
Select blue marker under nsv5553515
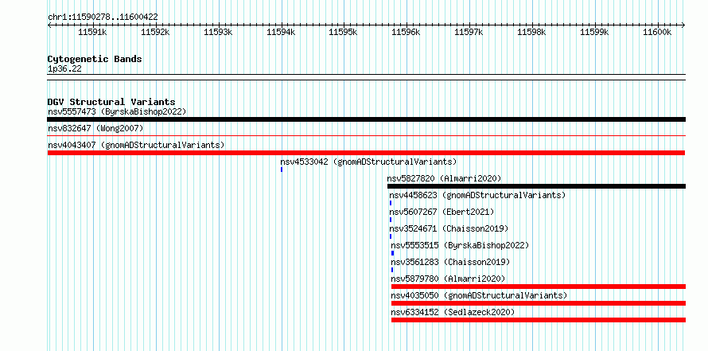click(x=392, y=253)
